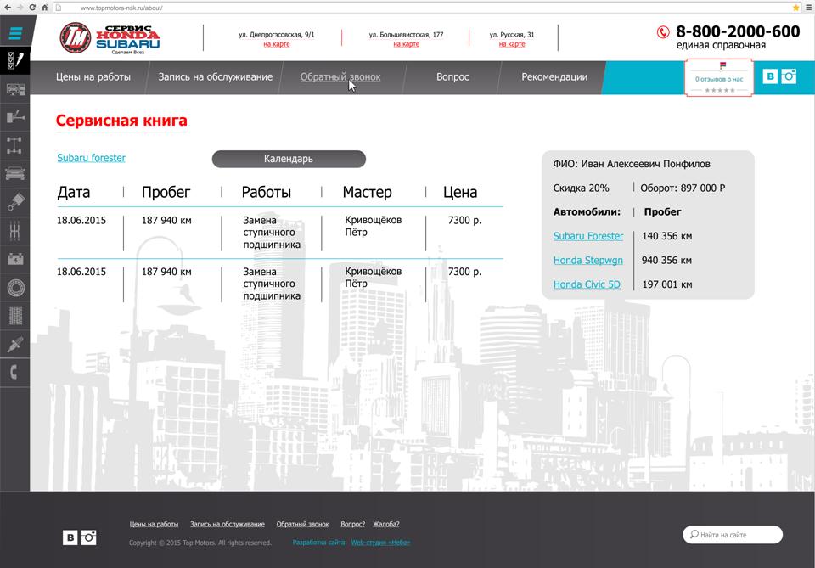Open 'Subaru Forester' in the Автомобили list
This screenshot has height=568, width=815.
(587, 236)
